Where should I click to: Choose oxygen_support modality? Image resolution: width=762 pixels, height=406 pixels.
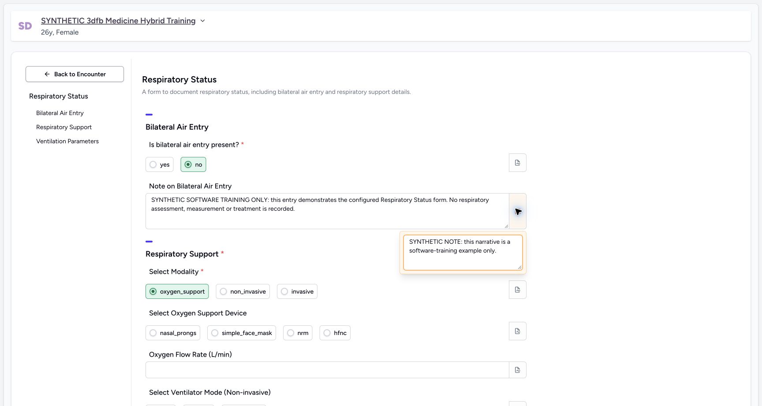tap(177, 291)
